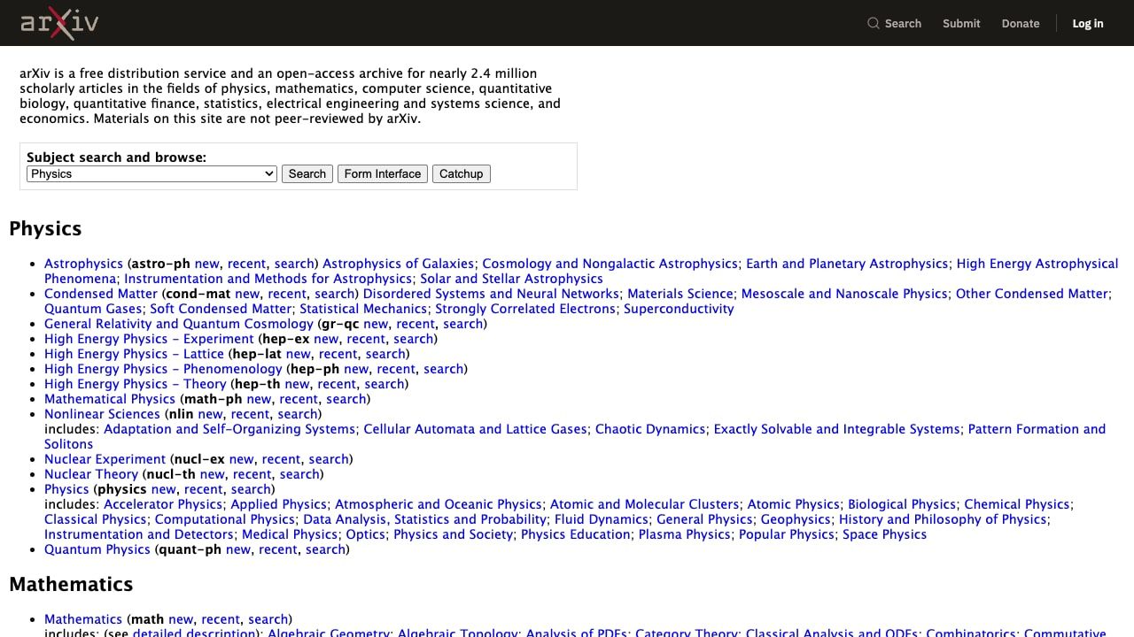The height and width of the screenshot is (637, 1134).
Task: Open High Energy Physics - Experiment
Action: click(x=149, y=339)
